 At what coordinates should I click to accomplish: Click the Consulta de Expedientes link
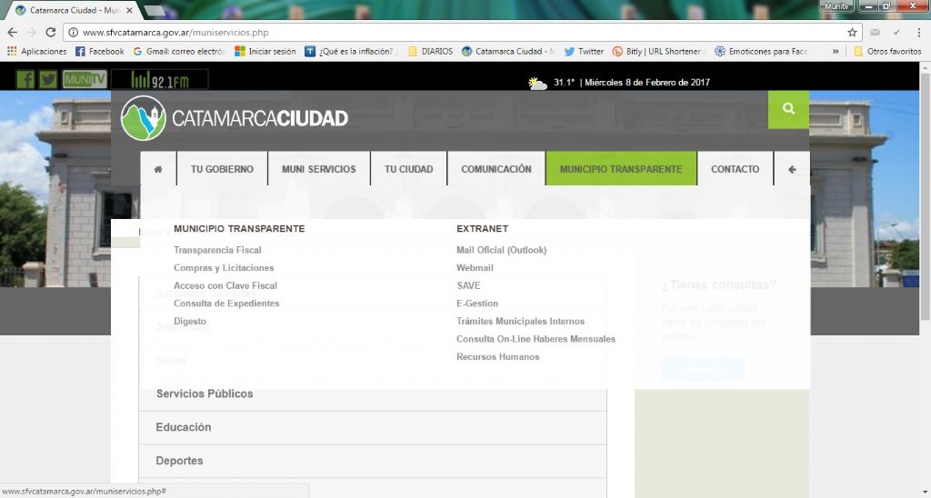coord(226,304)
